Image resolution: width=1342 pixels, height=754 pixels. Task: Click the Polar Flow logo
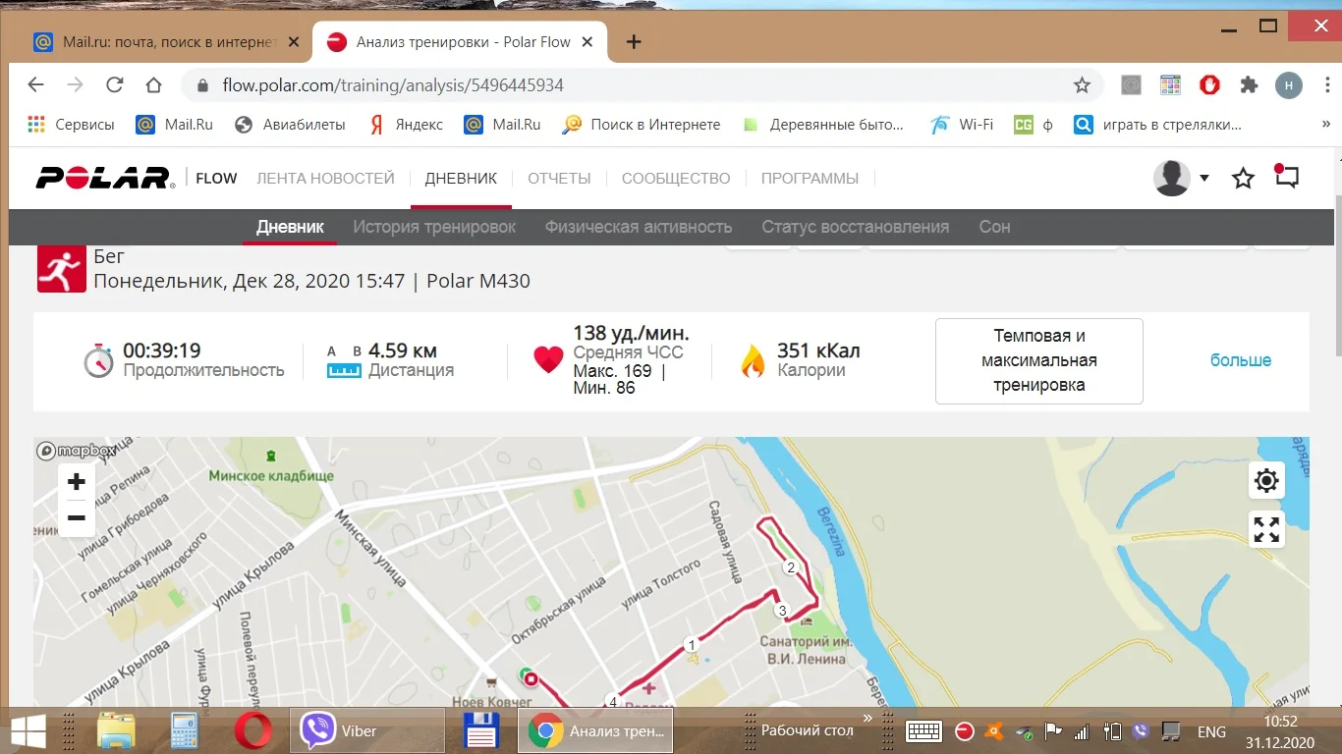137,178
